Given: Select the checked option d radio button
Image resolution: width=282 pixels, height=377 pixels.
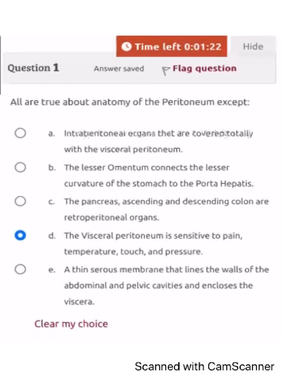Looking at the screenshot, I should 20,235.
